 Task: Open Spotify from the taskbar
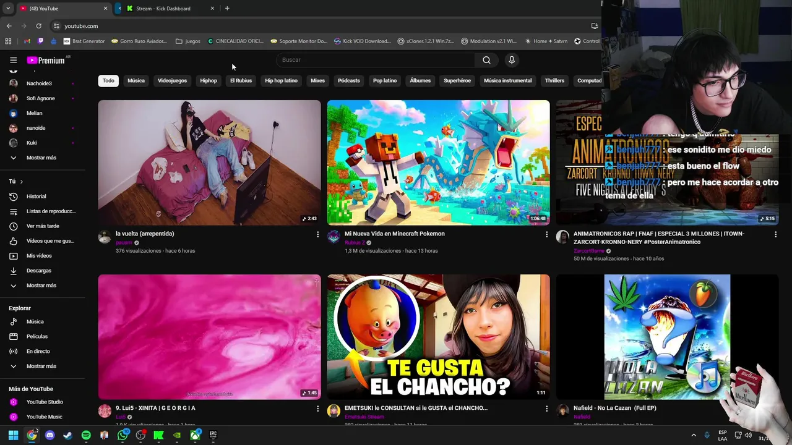[86, 435]
